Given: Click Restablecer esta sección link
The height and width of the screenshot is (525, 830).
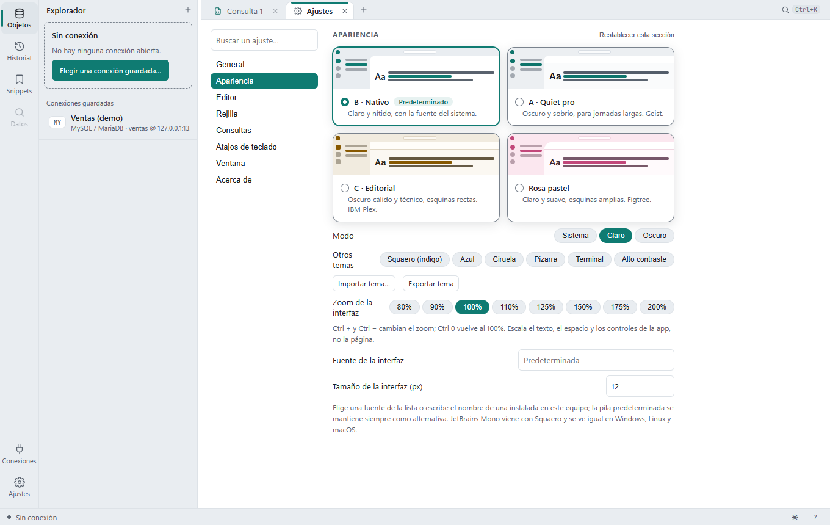Looking at the screenshot, I should click(x=637, y=35).
